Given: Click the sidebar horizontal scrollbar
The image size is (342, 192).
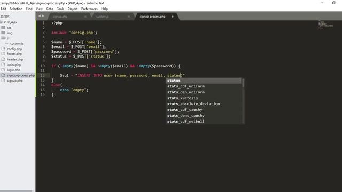Looking at the screenshot, I should point(16,191).
